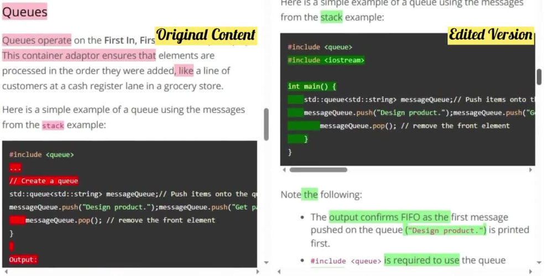The width and height of the screenshot is (553, 276).
Task: Click the edited code block horizontal scrollbar thumb
Action: (x=318, y=169)
